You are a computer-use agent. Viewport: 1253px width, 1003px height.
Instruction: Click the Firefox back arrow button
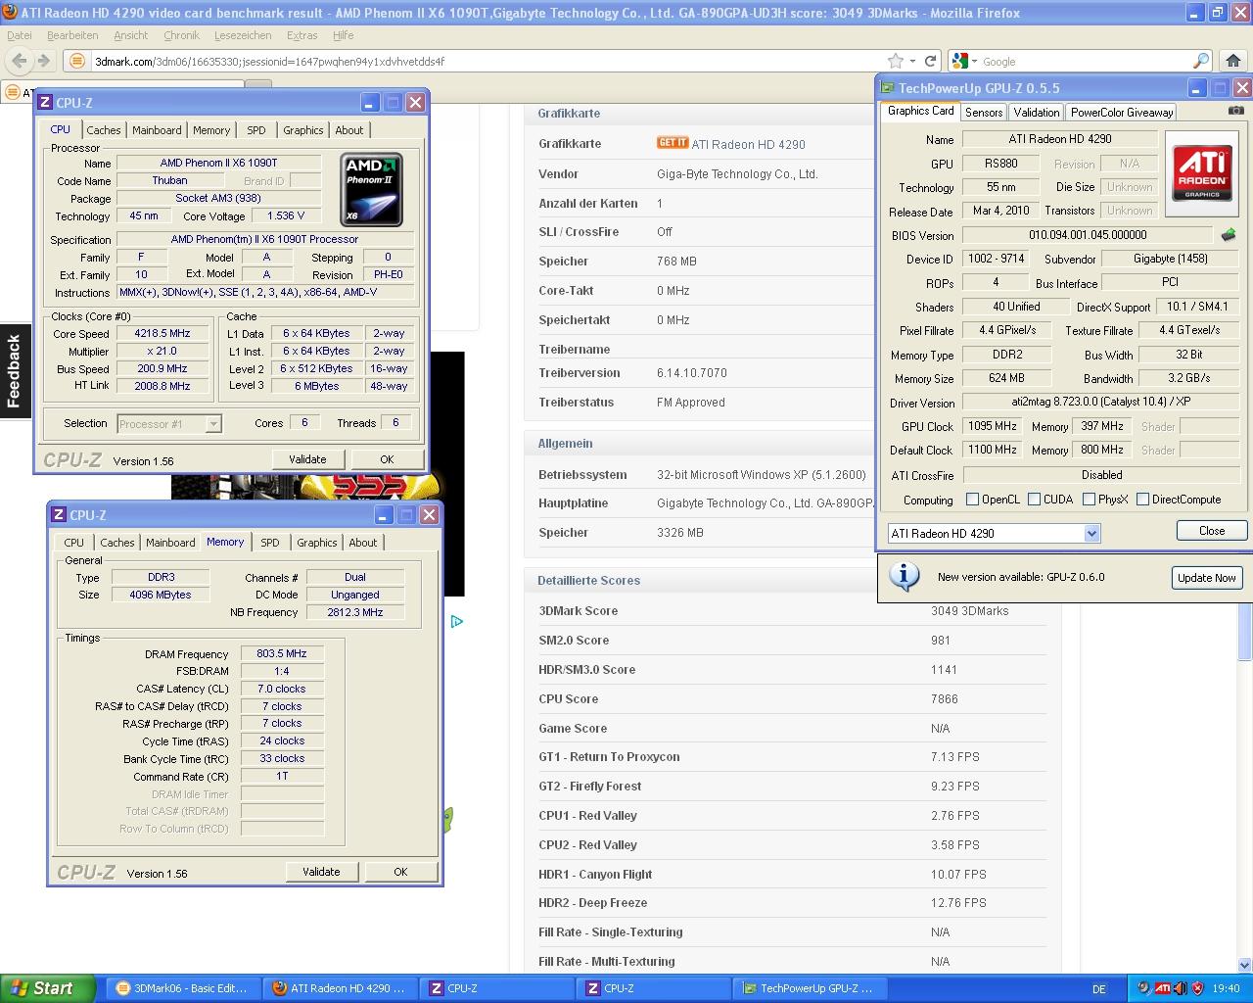19,61
